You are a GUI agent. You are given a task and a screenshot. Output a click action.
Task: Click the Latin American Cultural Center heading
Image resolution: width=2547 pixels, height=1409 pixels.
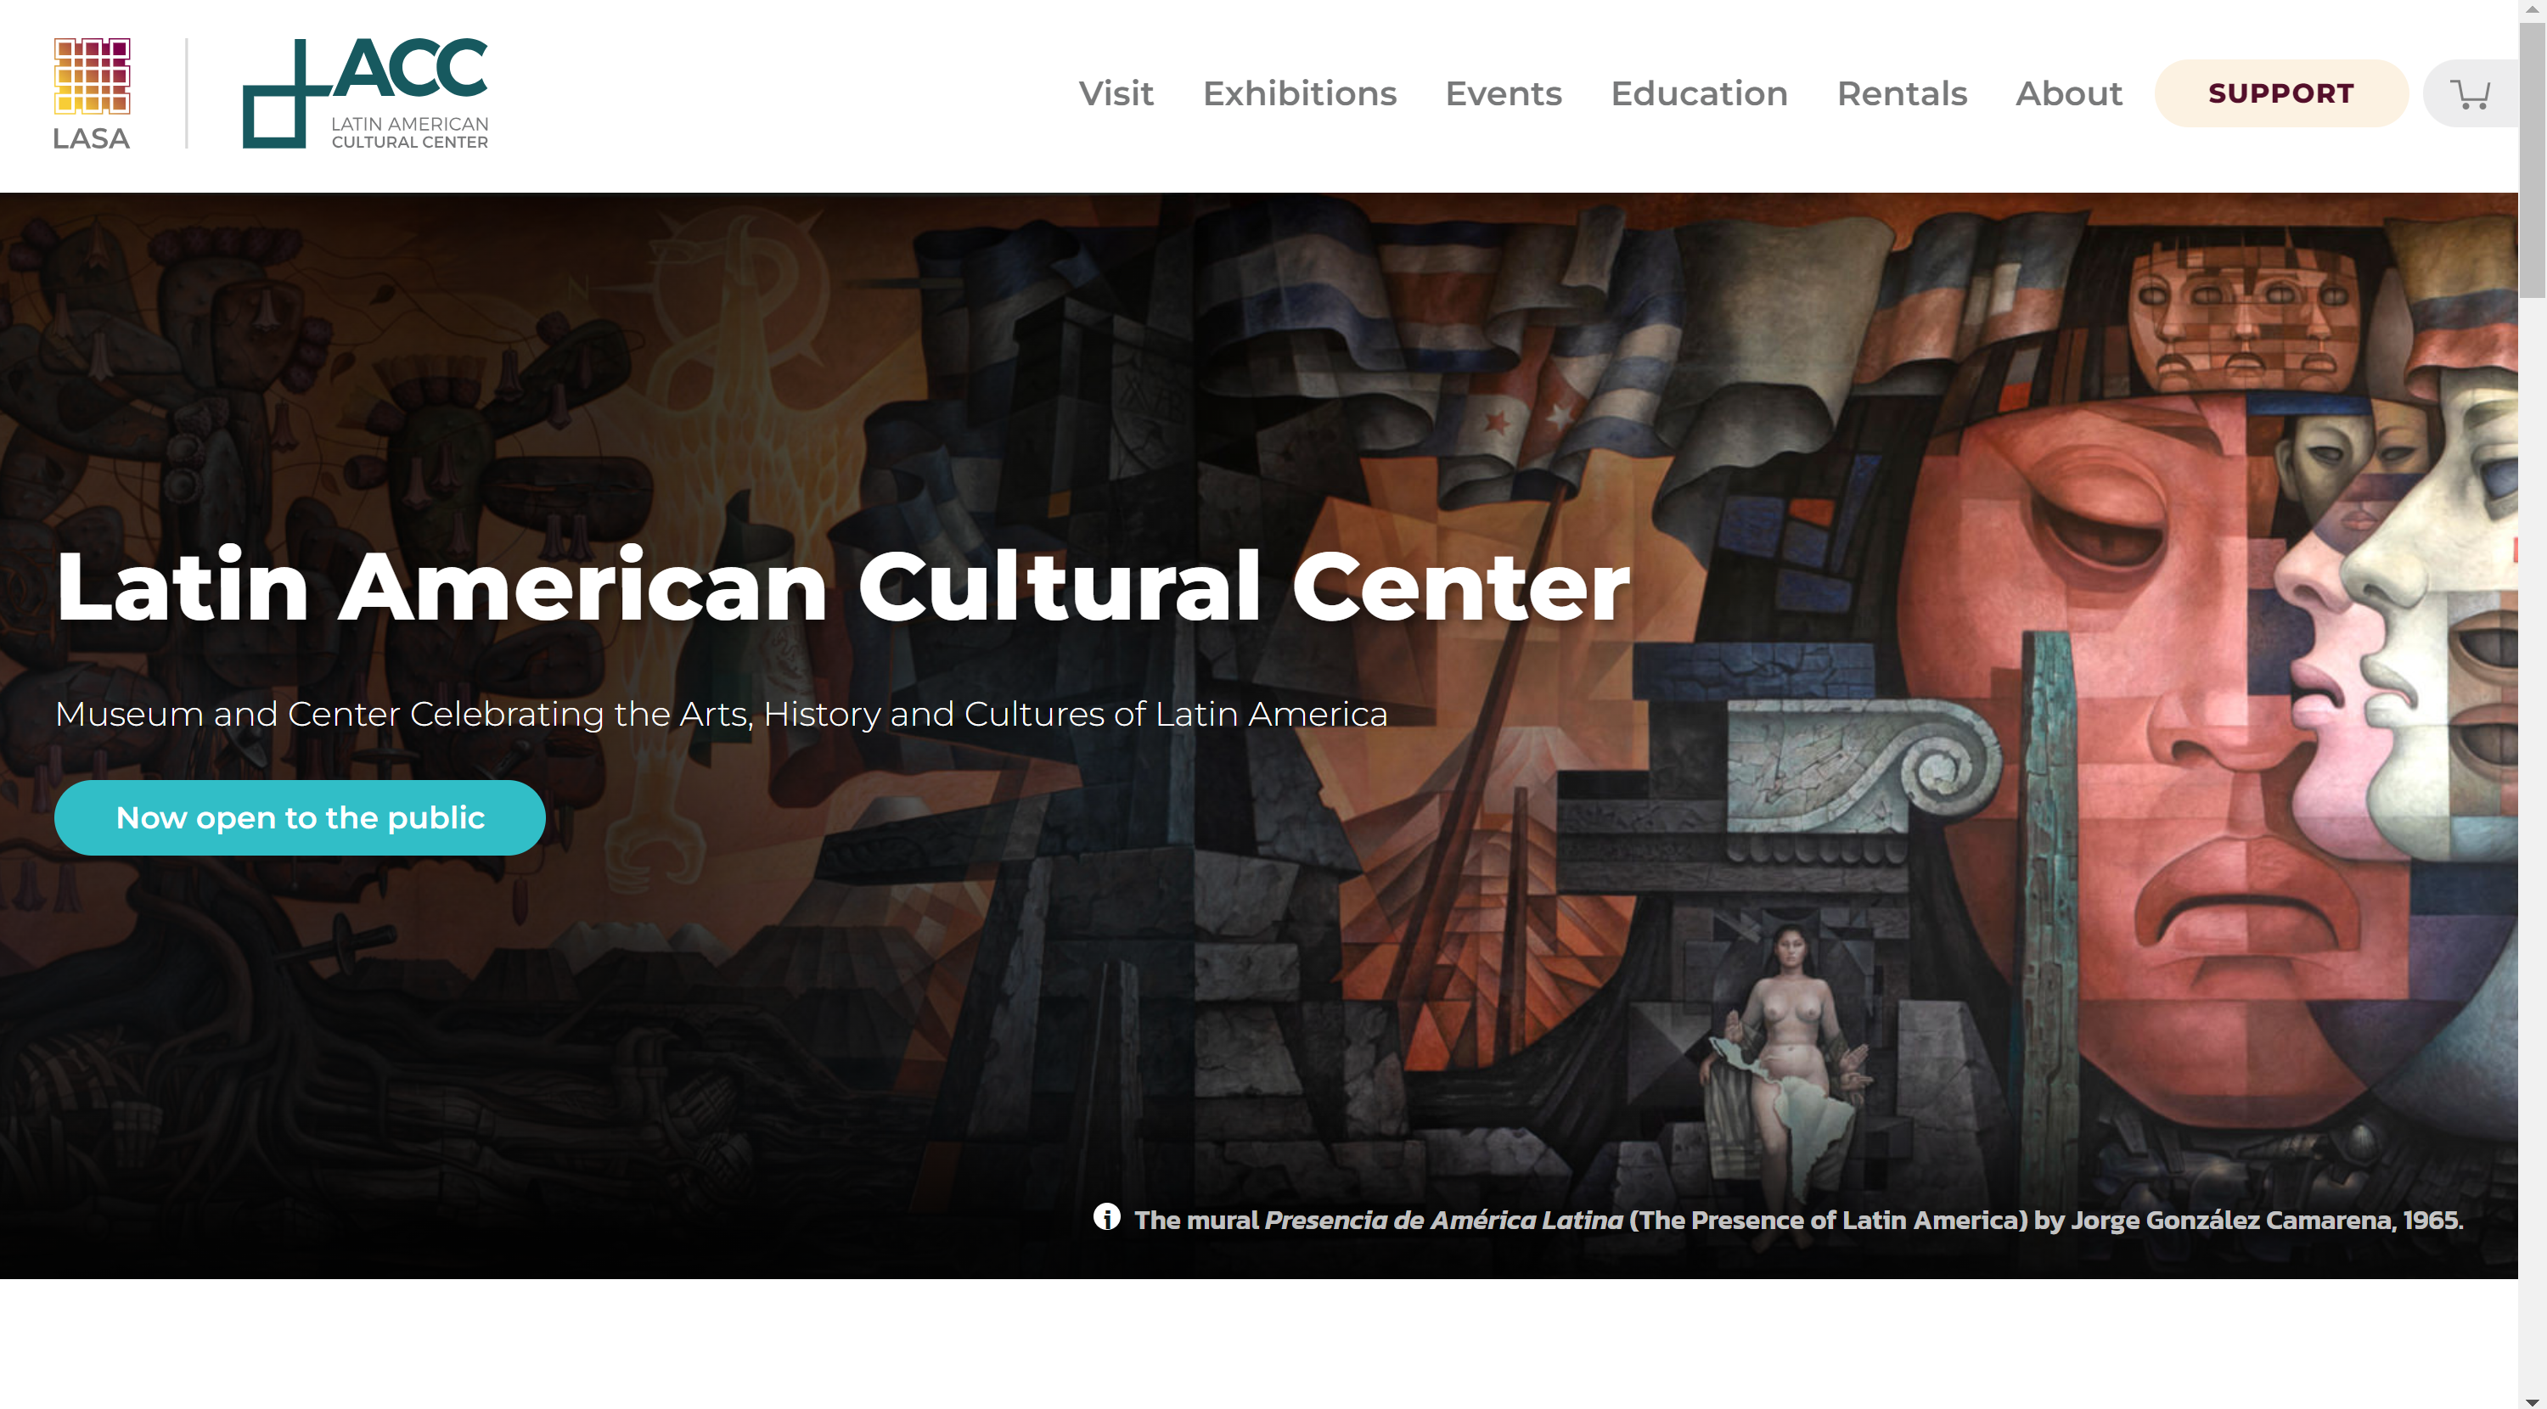pos(842,587)
